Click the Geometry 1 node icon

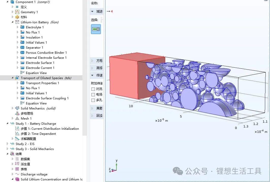(17, 12)
